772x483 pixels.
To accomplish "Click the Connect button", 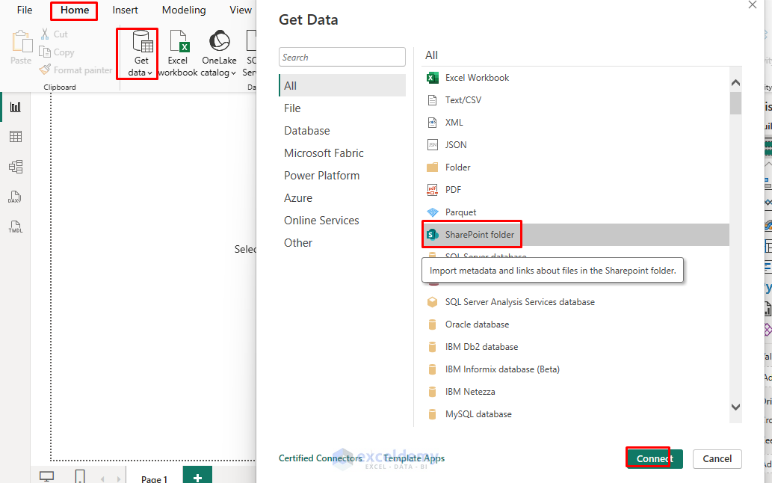I will click(652, 458).
